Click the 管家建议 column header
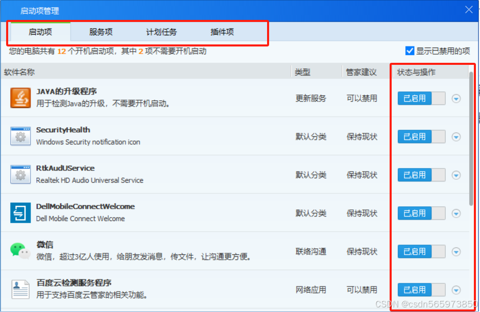The width and height of the screenshot is (480, 312). (361, 73)
